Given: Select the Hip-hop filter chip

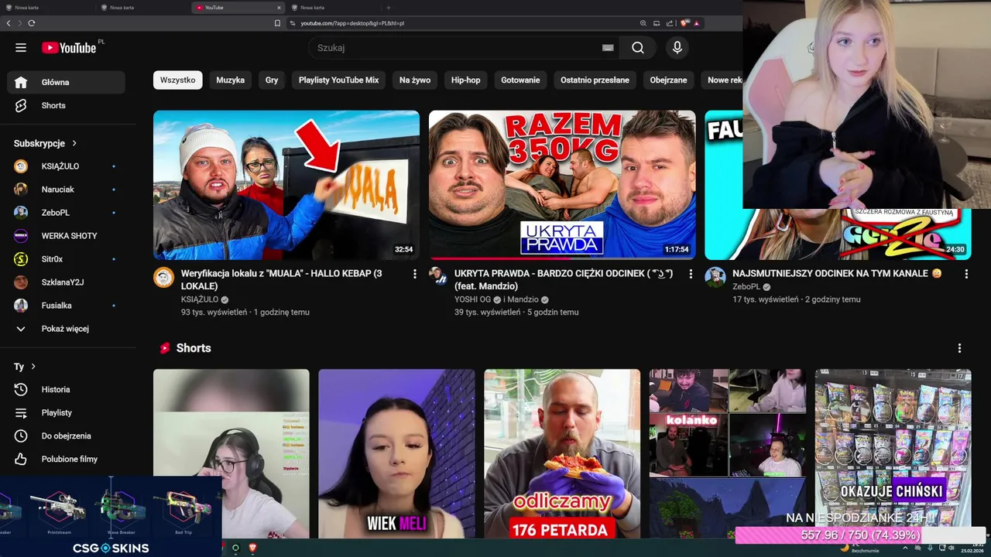Looking at the screenshot, I should (x=466, y=80).
